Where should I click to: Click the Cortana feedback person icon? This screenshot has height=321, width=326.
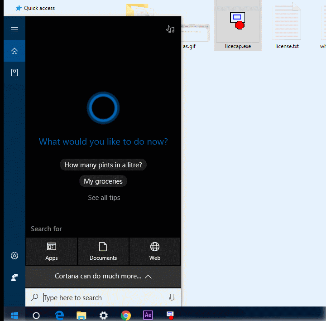14,277
